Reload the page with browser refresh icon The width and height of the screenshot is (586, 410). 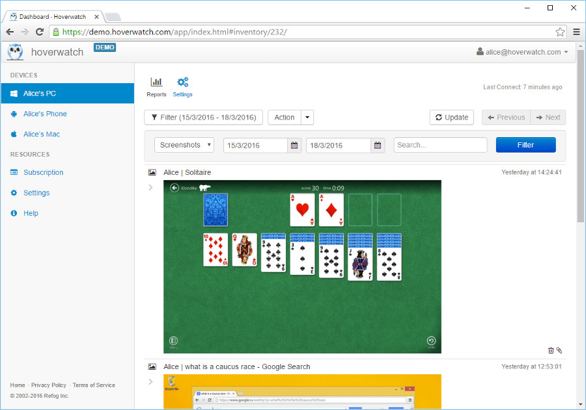[x=40, y=32]
